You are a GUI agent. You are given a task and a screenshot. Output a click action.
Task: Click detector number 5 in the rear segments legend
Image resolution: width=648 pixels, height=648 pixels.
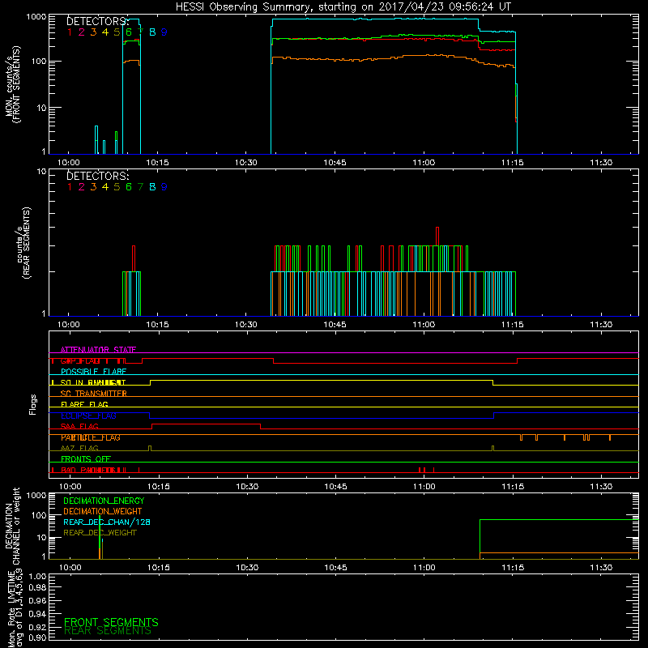(117, 187)
